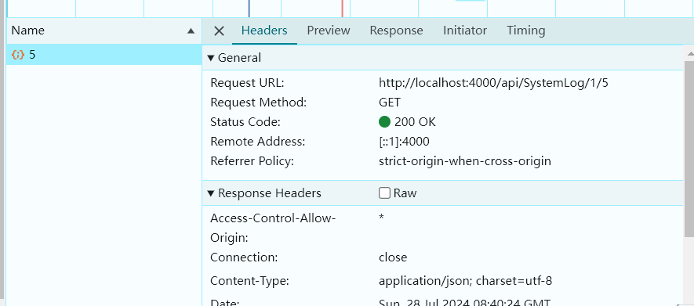Click application/json content type value

pyautogui.click(x=466, y=281)
